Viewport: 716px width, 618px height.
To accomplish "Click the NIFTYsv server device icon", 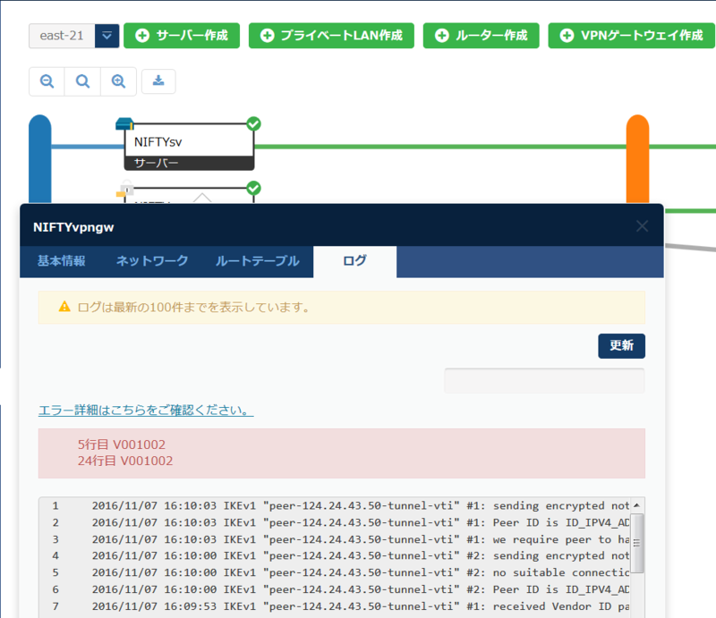I will pyautogui.click(x=124, y=124).
